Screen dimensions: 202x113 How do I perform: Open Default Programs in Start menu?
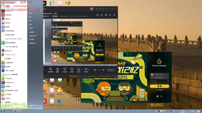tap(32, 39)
